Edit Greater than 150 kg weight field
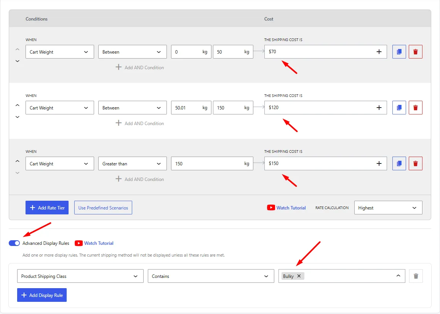This screenshot has height=314, width=440. point(212,163)
